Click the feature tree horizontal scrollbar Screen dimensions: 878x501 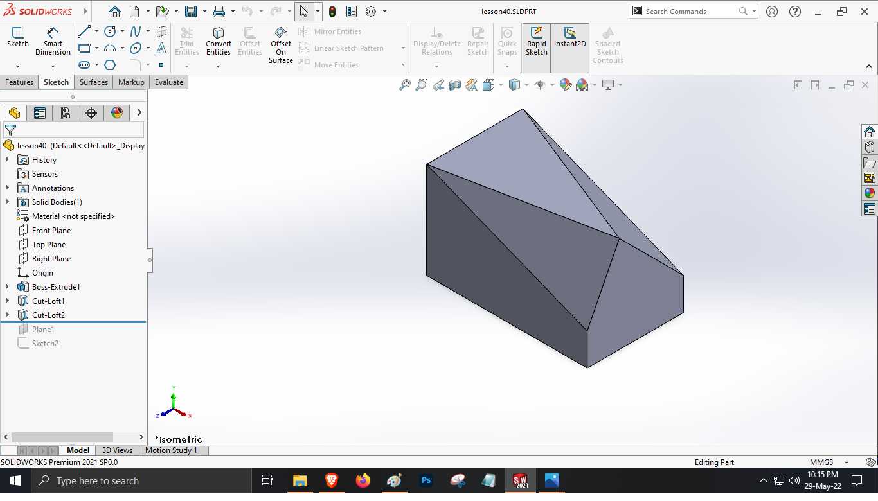click(62, 437)
